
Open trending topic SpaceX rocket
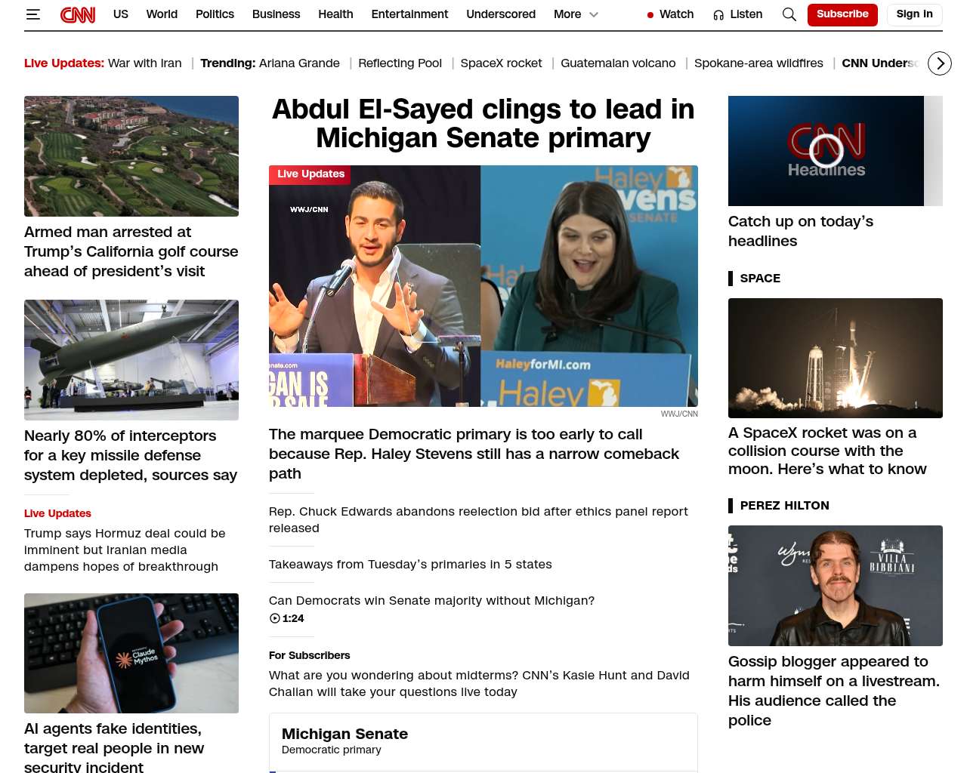[501, 63]
